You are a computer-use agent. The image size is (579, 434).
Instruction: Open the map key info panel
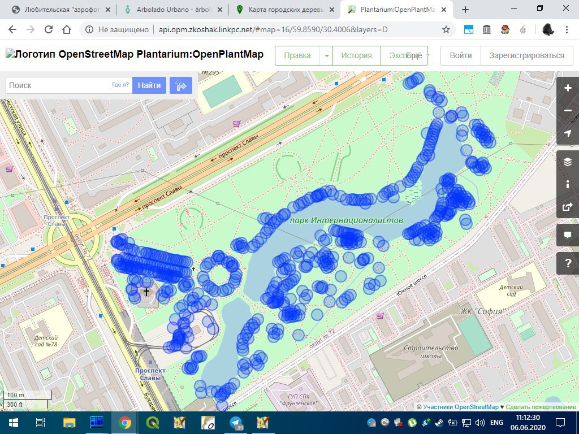(x=568, y=184)
